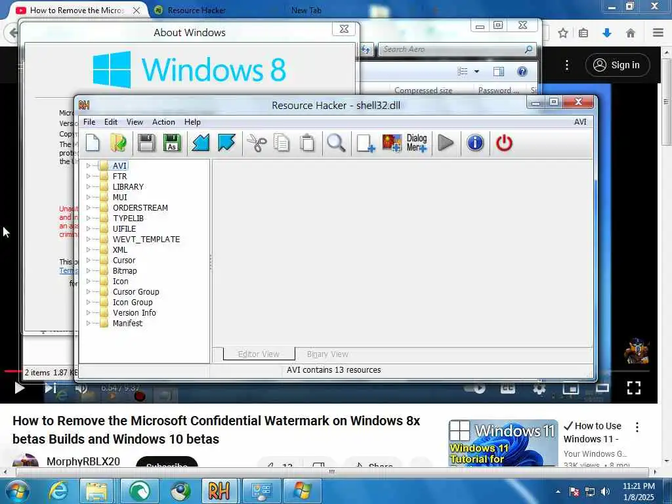Add an image resource via picture icon

pyautogui.click(x=392, y=142)
